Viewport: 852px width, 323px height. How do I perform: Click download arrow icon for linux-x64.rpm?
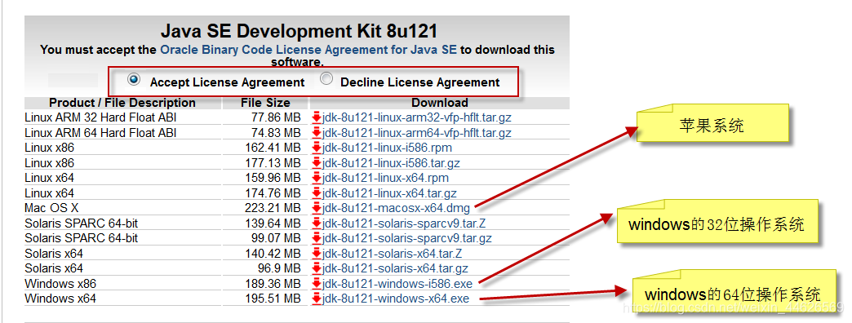point(317,178)
